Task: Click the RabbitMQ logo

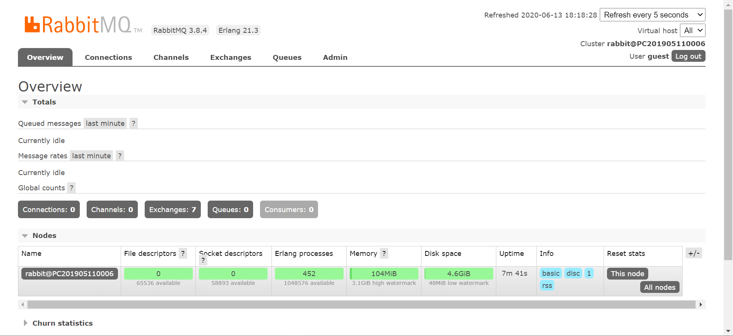Action: click(x=83, y=25)
